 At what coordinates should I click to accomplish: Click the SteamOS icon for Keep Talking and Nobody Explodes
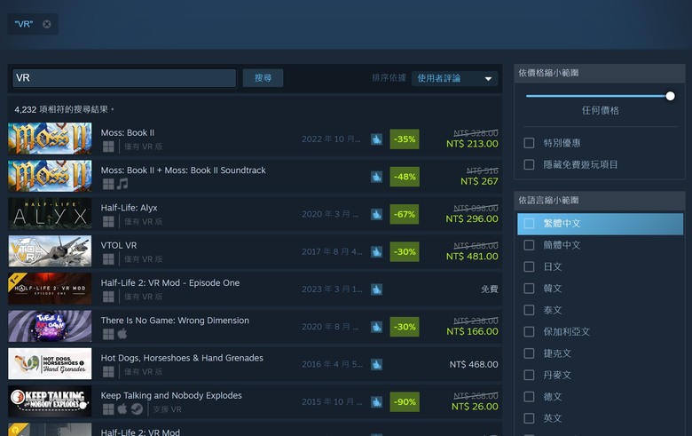click(137, 409)
